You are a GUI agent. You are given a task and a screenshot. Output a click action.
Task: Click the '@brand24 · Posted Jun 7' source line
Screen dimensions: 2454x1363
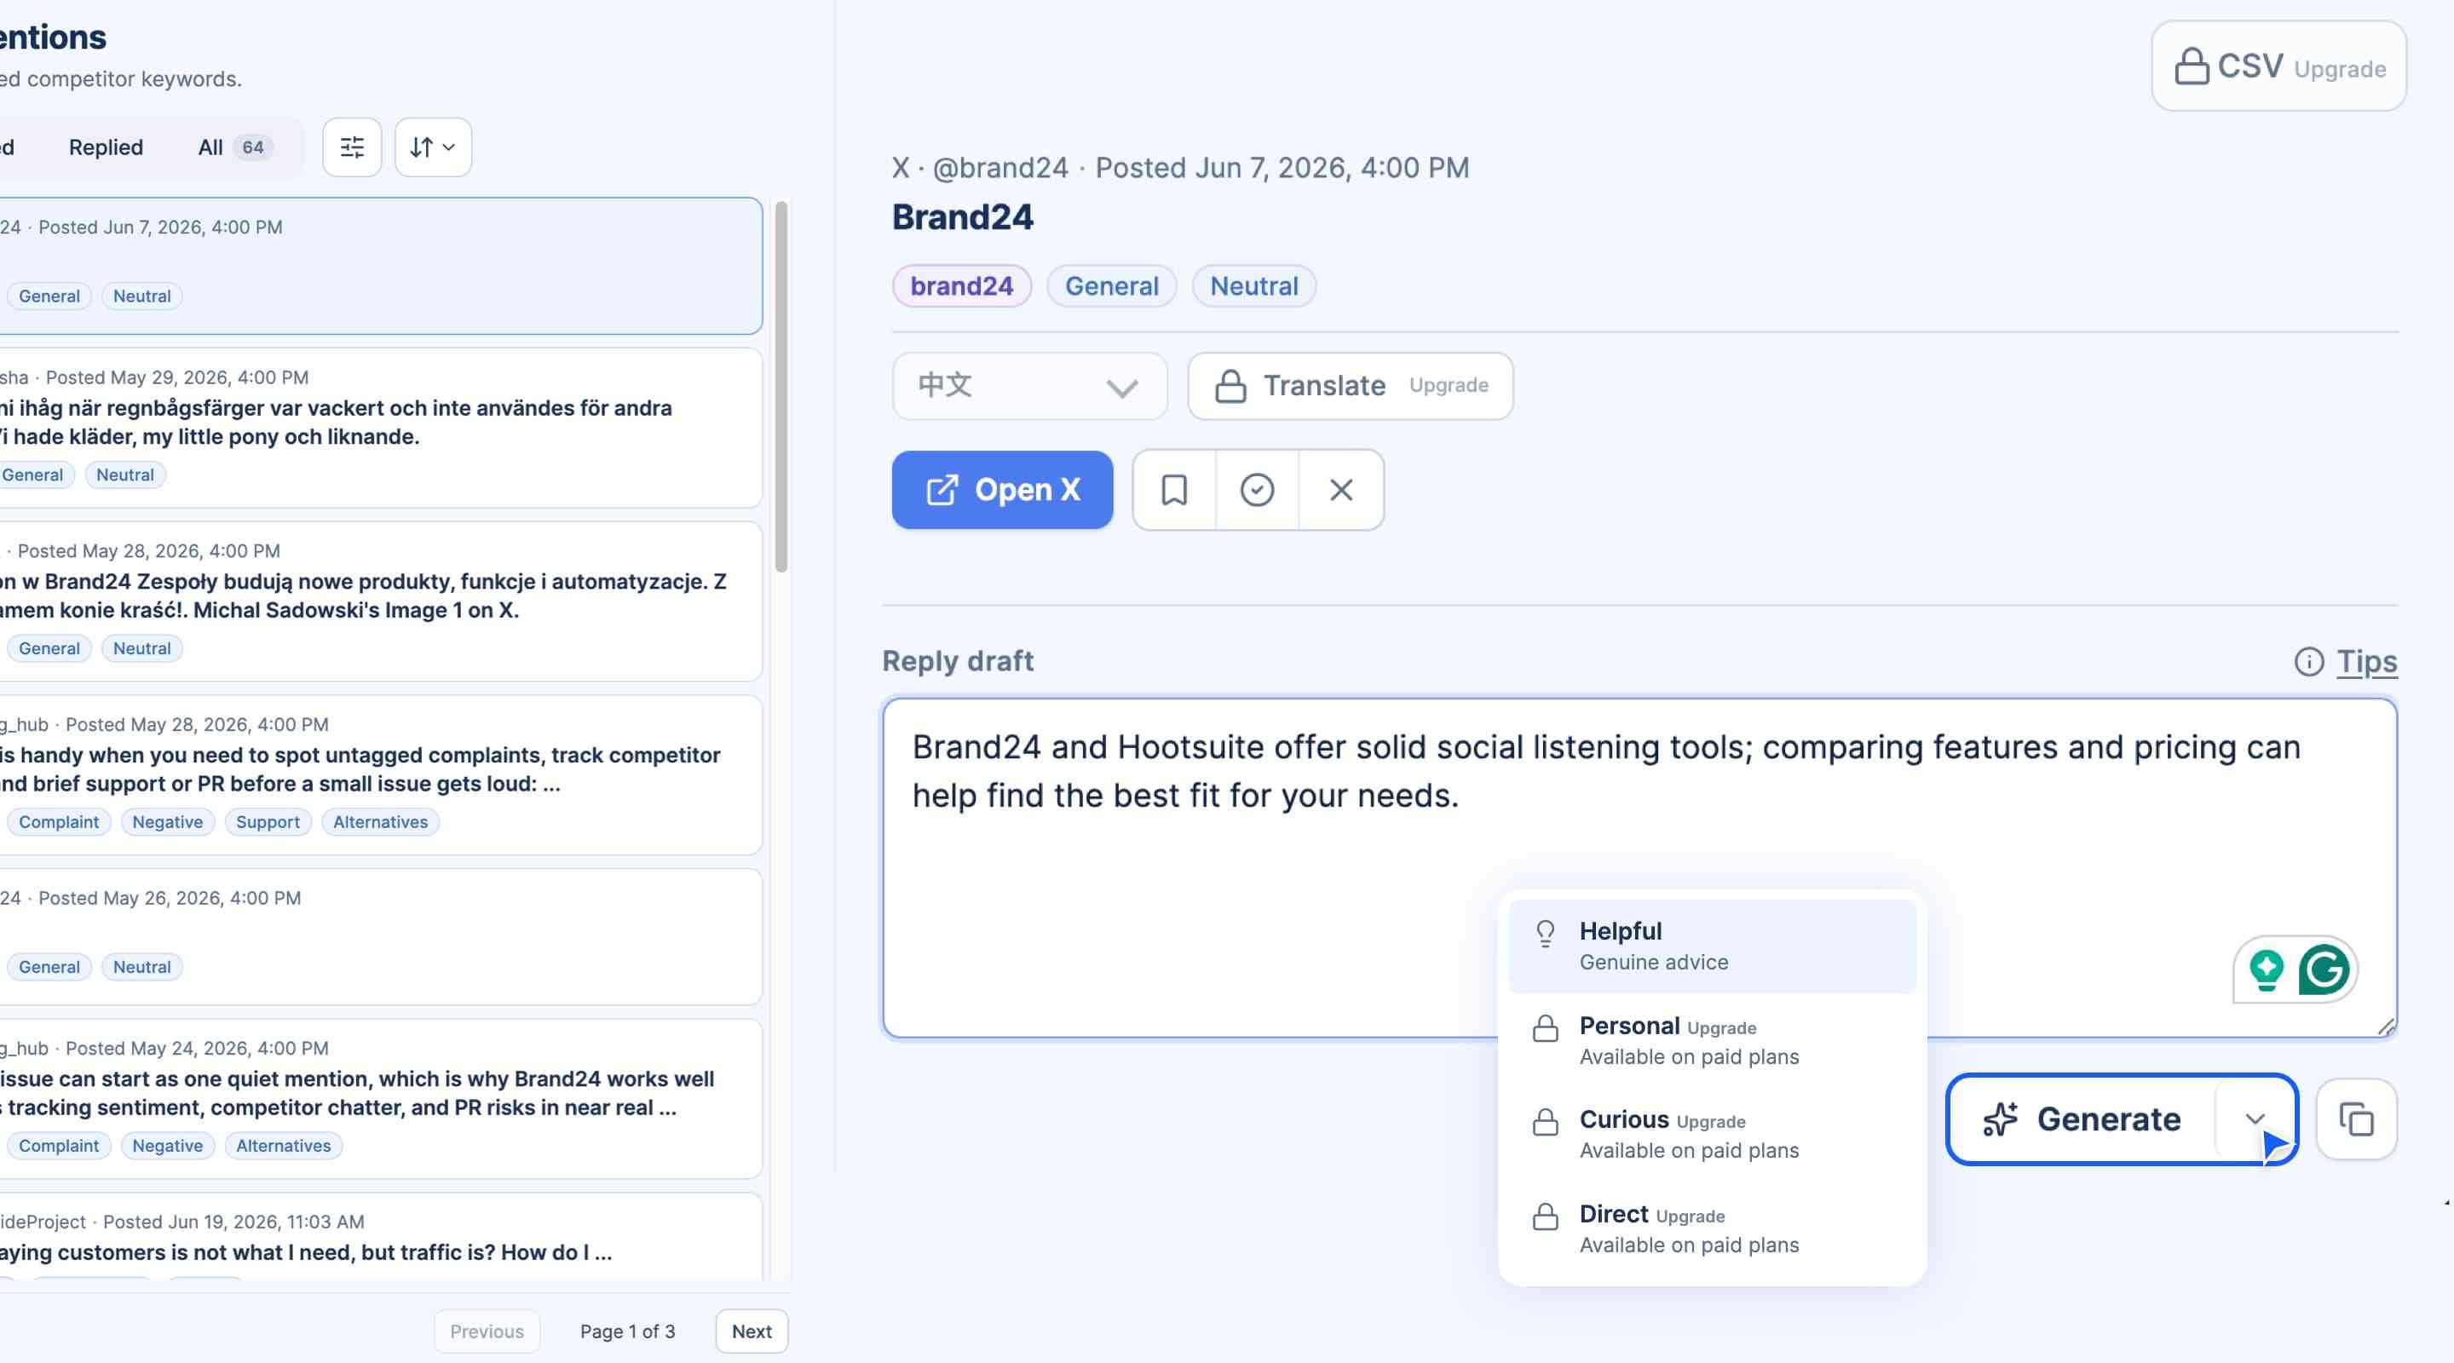(1180, 168)
